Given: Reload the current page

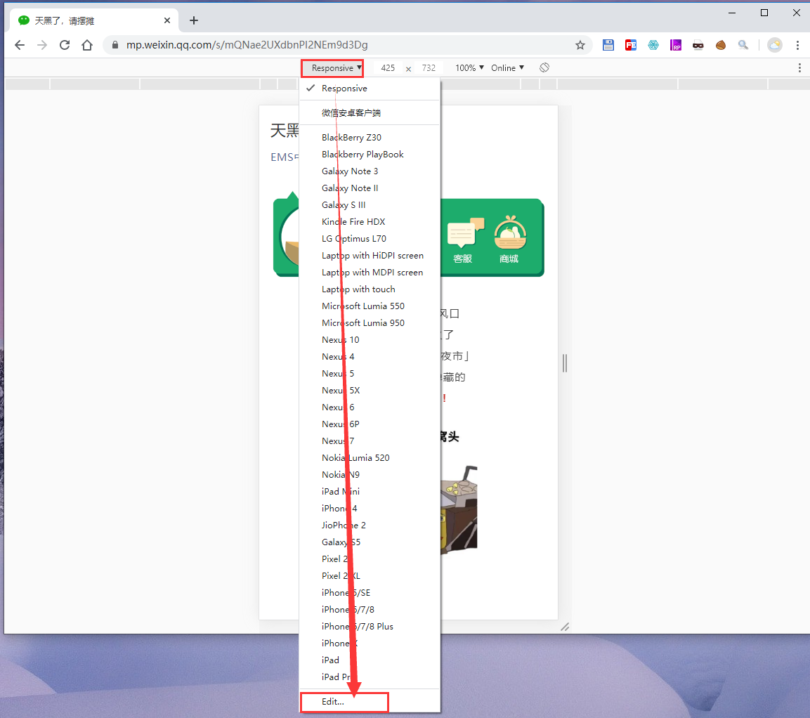Looking at the screenshot, I should tap(65, 45).
